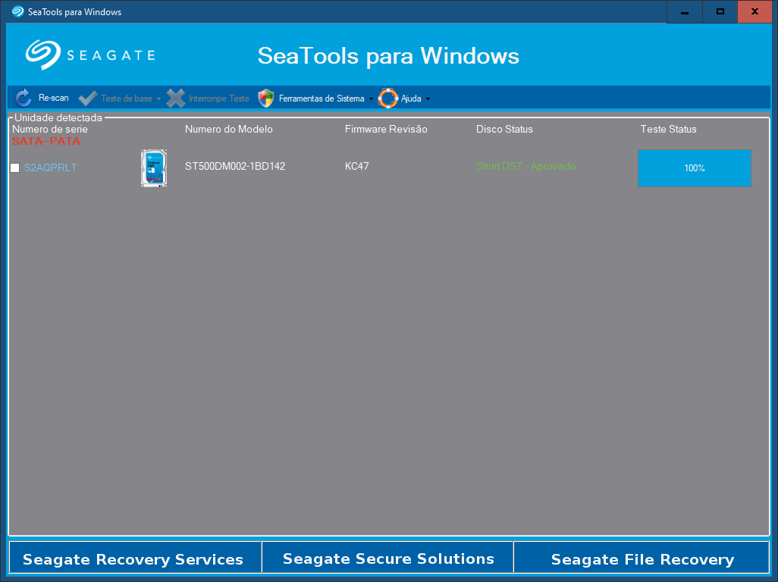
Task: Open the Ajuda menu label
Action: pyautogui.click(x=411, y=99)
